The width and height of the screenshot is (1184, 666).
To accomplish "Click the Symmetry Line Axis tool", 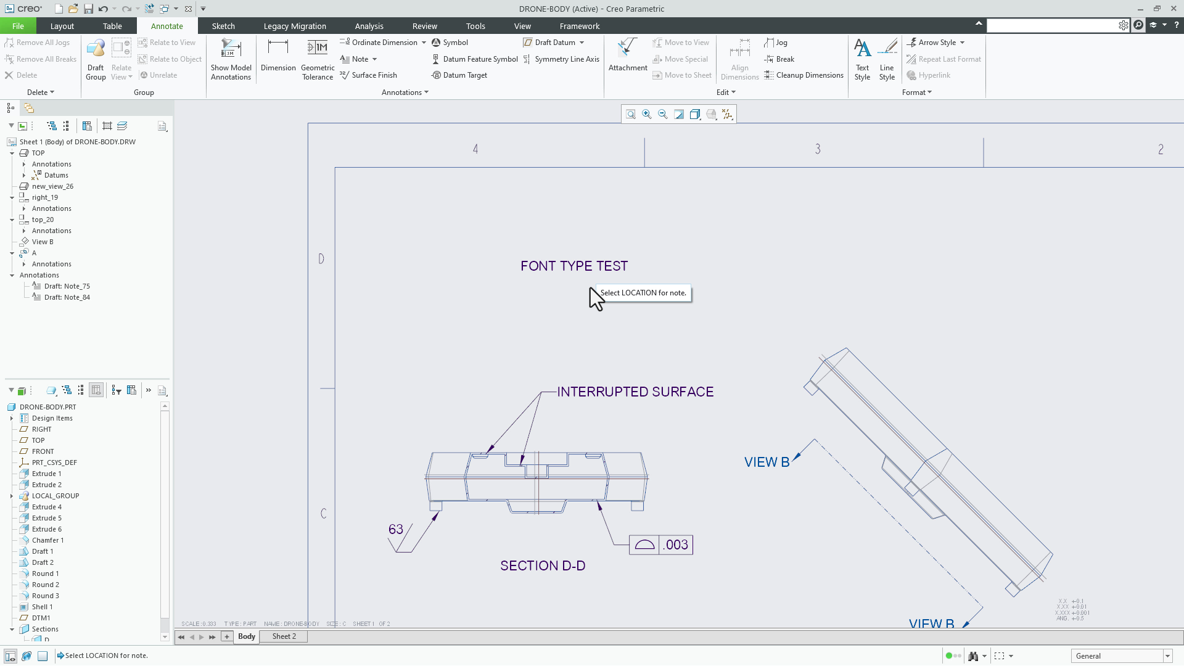I will tap(561, 59).
